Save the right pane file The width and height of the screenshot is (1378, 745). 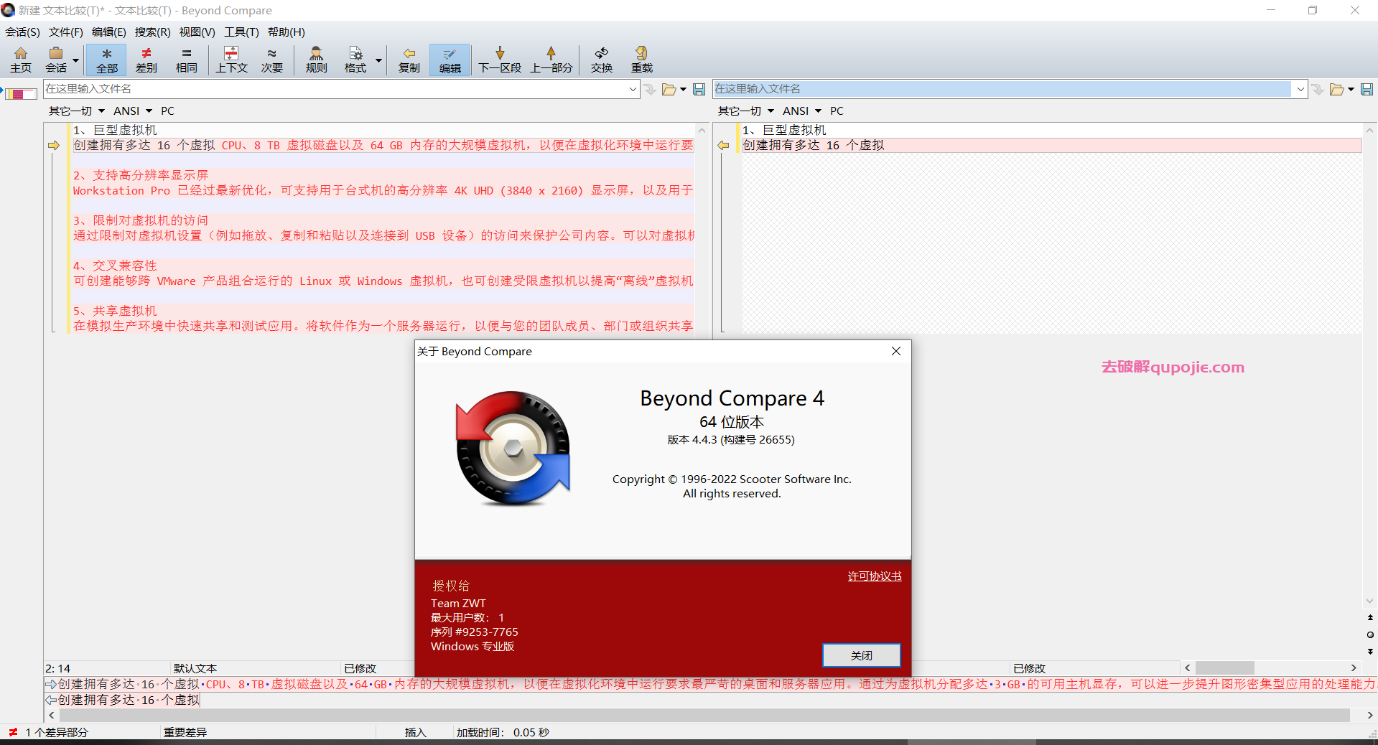click(1367, 89)
